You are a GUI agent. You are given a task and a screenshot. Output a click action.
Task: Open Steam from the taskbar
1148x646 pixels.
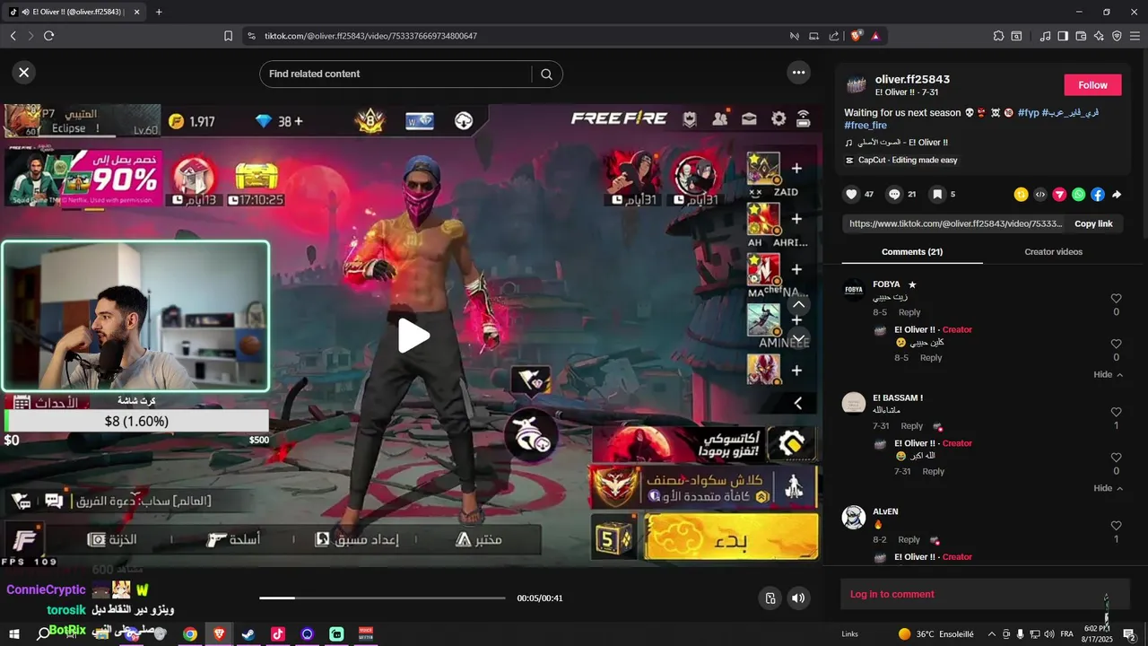pyautogui.click(x=248, y=634)
